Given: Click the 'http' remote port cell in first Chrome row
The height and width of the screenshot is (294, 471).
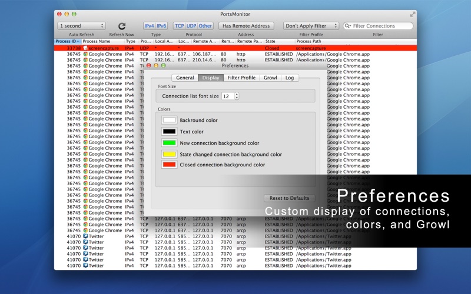Looking at the screenshot, I should [x=241, y=54].
